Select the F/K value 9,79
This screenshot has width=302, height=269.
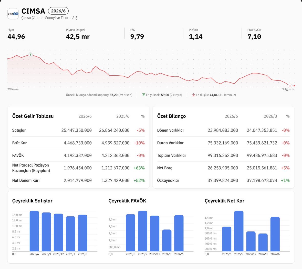(x=137, y=37)
